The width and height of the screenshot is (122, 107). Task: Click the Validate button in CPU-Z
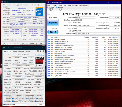(x=32, y=44)
